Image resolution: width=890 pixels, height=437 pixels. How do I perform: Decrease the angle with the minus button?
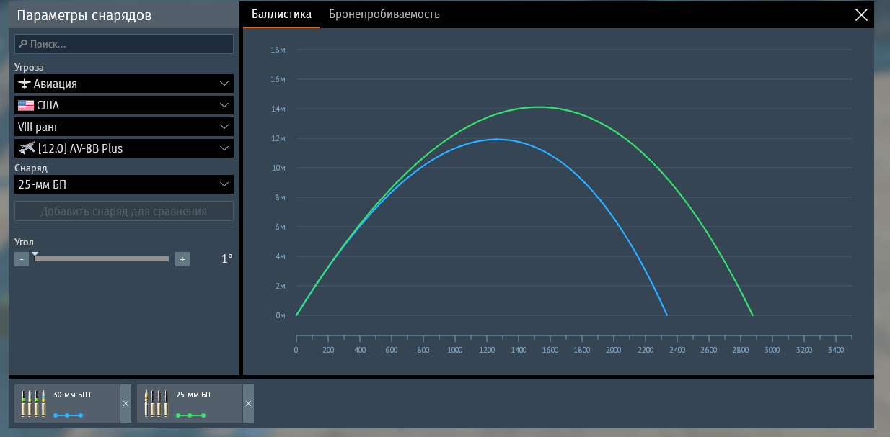click(x=22, y=259)
